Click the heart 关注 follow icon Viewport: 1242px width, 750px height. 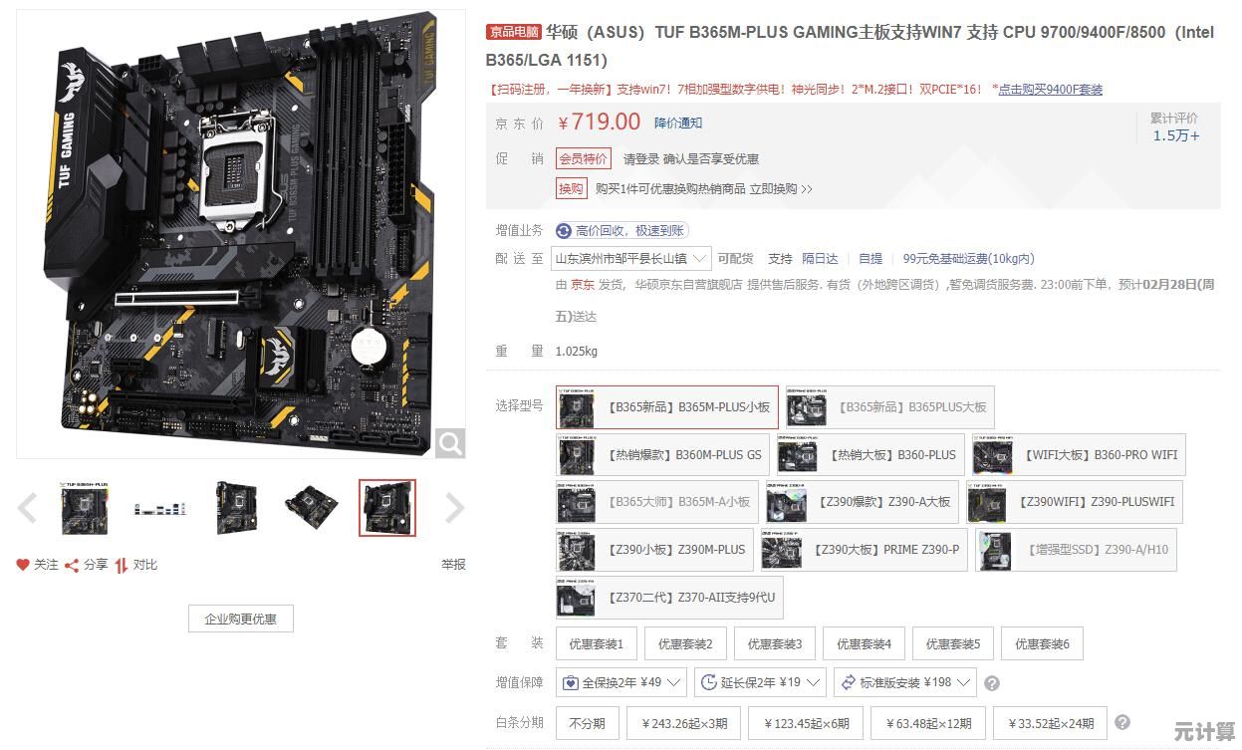click(x=23, y=565)
